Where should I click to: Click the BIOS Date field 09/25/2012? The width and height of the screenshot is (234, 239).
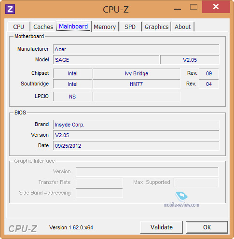(136, 146)
